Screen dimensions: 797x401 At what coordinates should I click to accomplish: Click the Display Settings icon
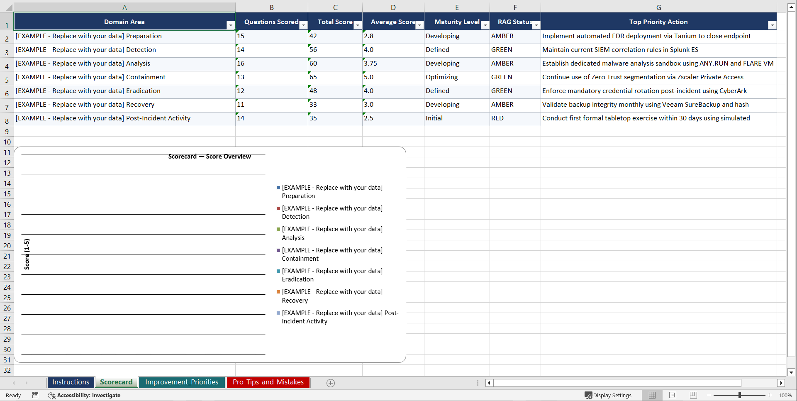click(588, 395)
